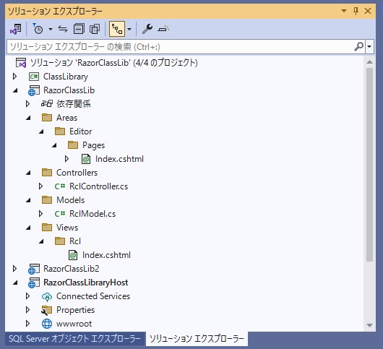Screen dimensions: 383x349
Task: Select the Controllers folder label
Action: tap(77, 173)
